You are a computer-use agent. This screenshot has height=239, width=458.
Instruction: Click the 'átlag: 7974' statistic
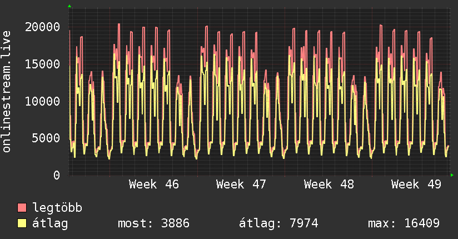pos(278,224)
